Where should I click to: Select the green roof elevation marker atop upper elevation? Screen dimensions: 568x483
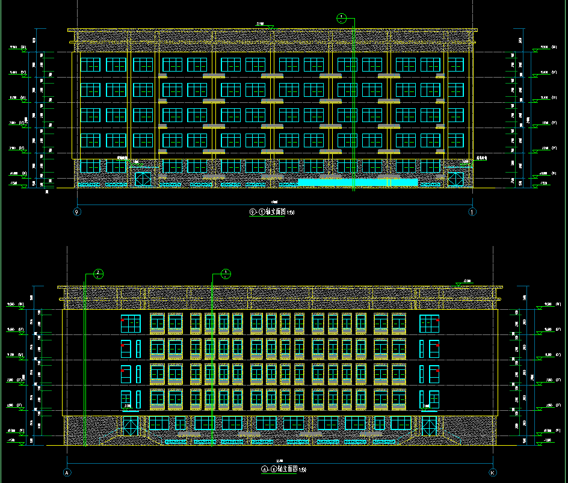point(264,25)
